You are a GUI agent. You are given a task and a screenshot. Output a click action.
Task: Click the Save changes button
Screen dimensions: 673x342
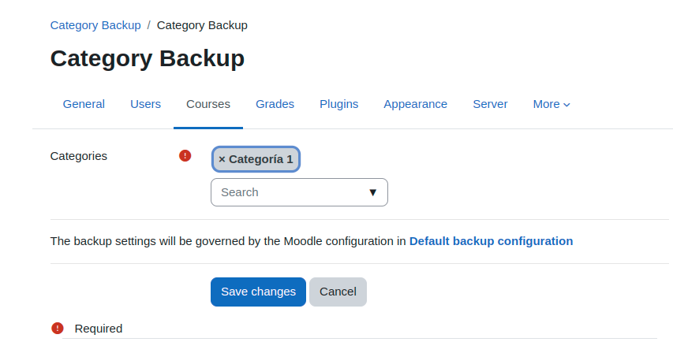pyautogui.click(x=258, y=292)
